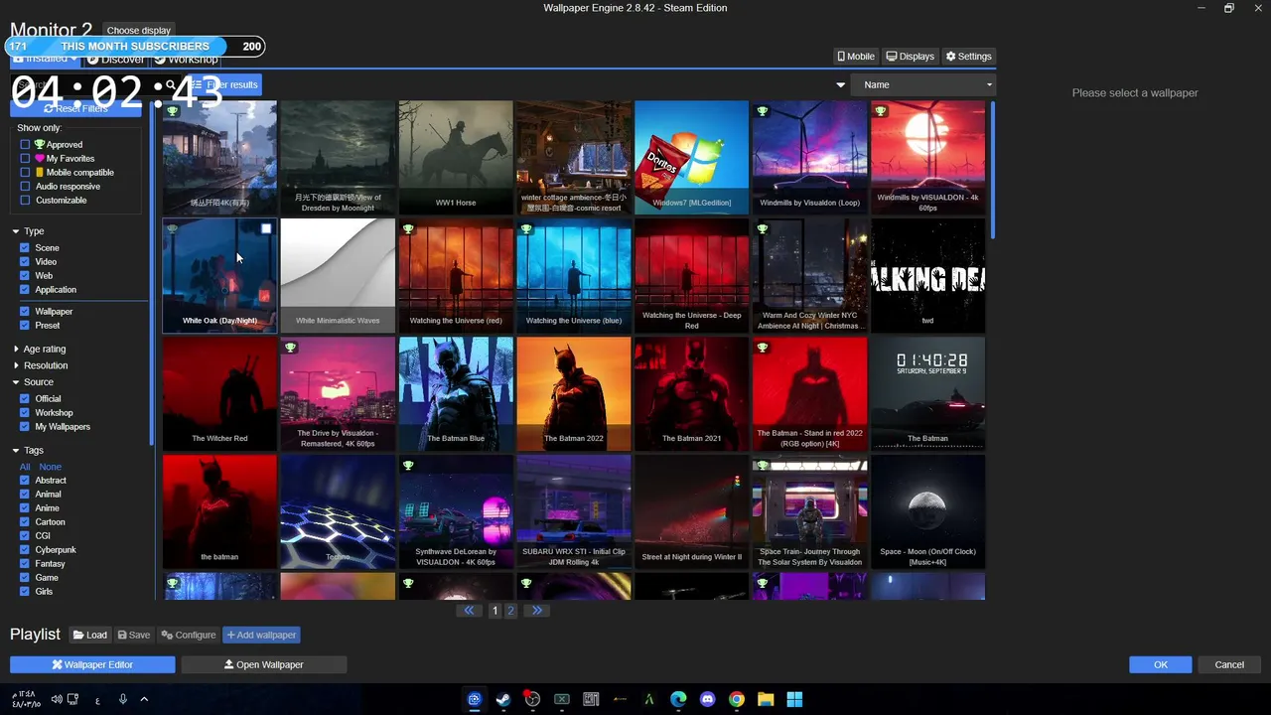Screen dimensions: 1271x715
Task: Open the Name sort-by dropdown
Action: [x=922, y=85]
